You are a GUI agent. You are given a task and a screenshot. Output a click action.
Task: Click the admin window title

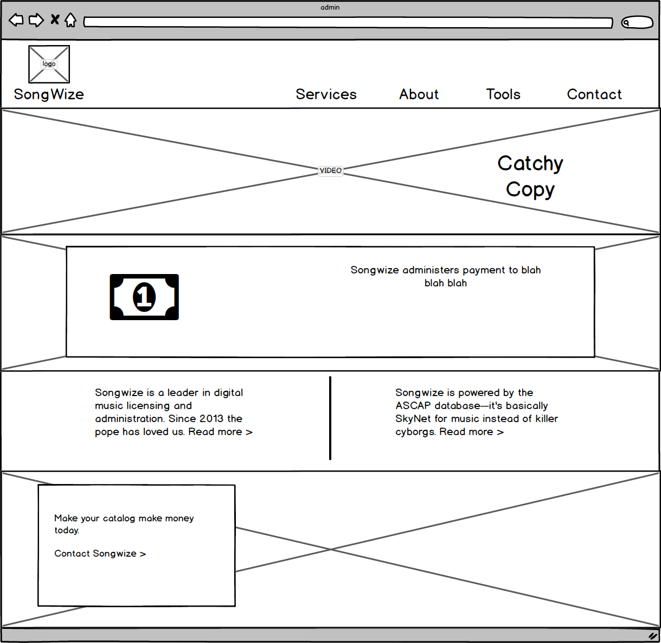pyautogui.click(x=330, y=8)
